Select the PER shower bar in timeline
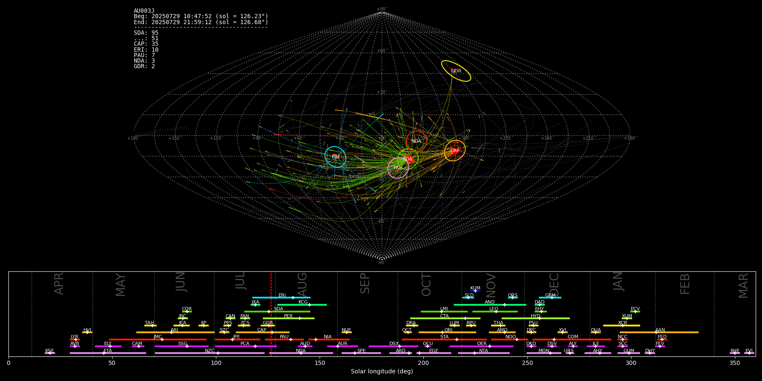The width and height of the screenshot is (762, 381). click(289, 318)
